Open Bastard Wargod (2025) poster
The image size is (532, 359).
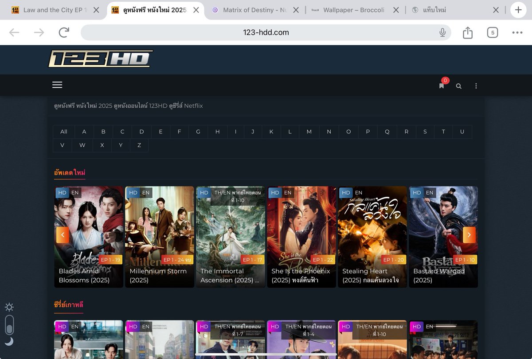coord(443,237)
